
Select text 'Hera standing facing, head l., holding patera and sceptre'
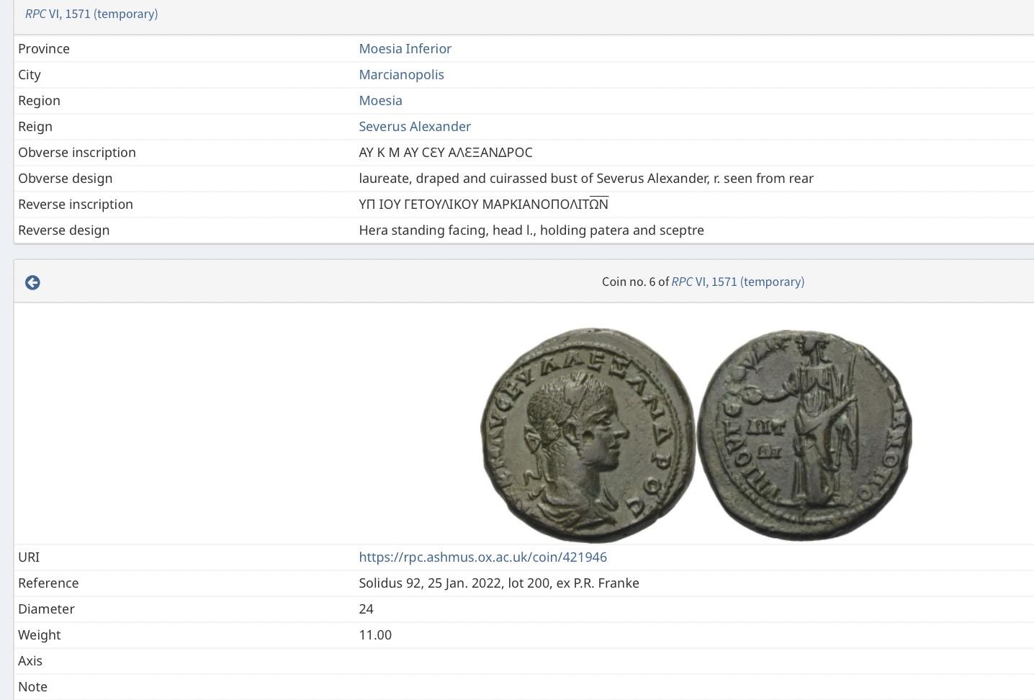(531, 230)
